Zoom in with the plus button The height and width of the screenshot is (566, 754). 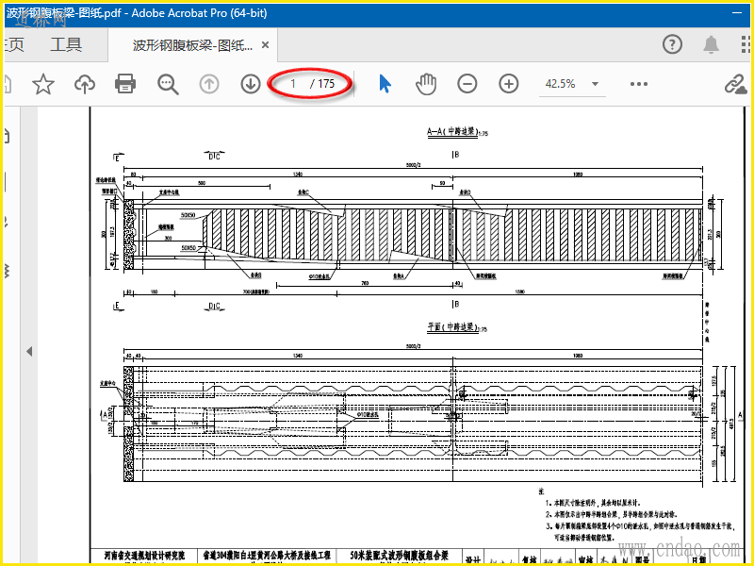509,84
